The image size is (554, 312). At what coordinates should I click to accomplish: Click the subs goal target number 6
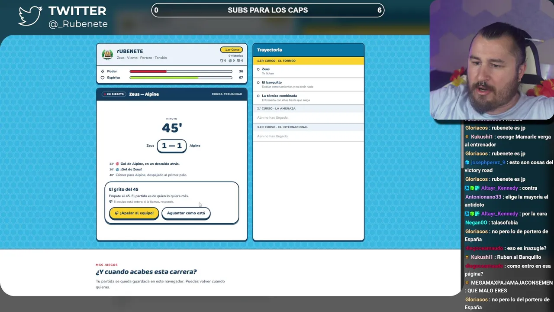click(x=380, y=10)
